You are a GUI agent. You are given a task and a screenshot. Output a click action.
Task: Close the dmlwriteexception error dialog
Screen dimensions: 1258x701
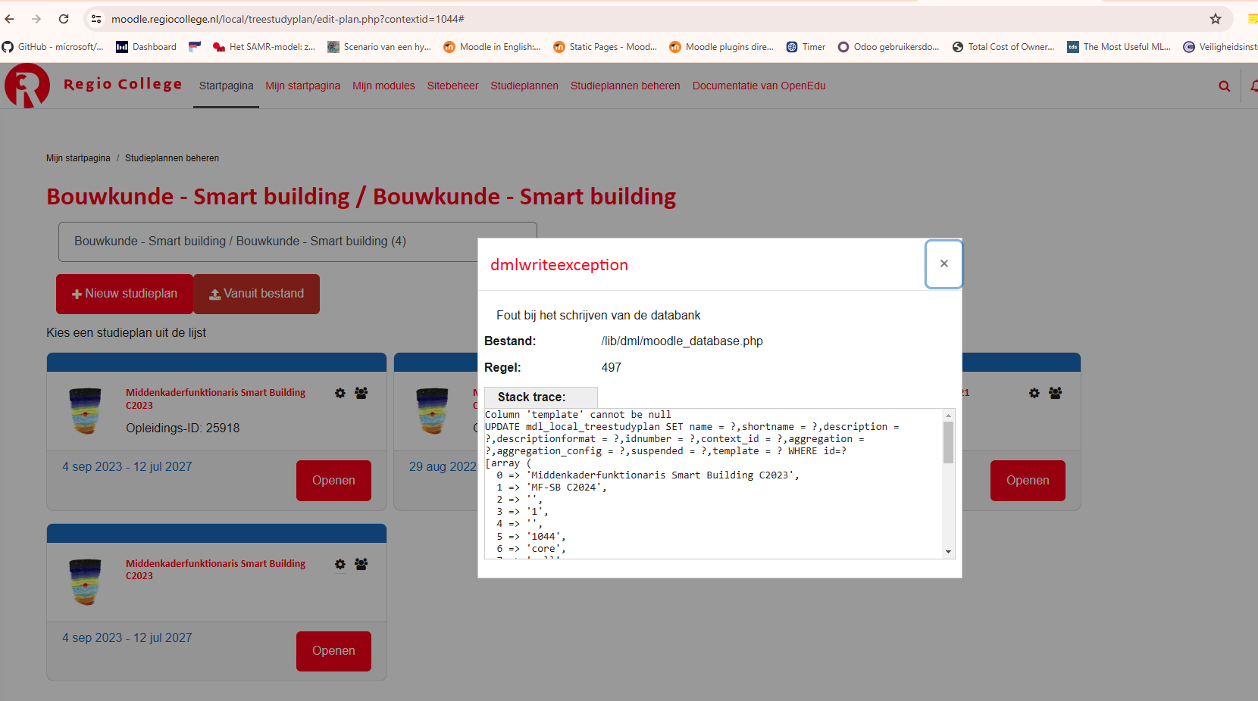click(x=943, y=264)
